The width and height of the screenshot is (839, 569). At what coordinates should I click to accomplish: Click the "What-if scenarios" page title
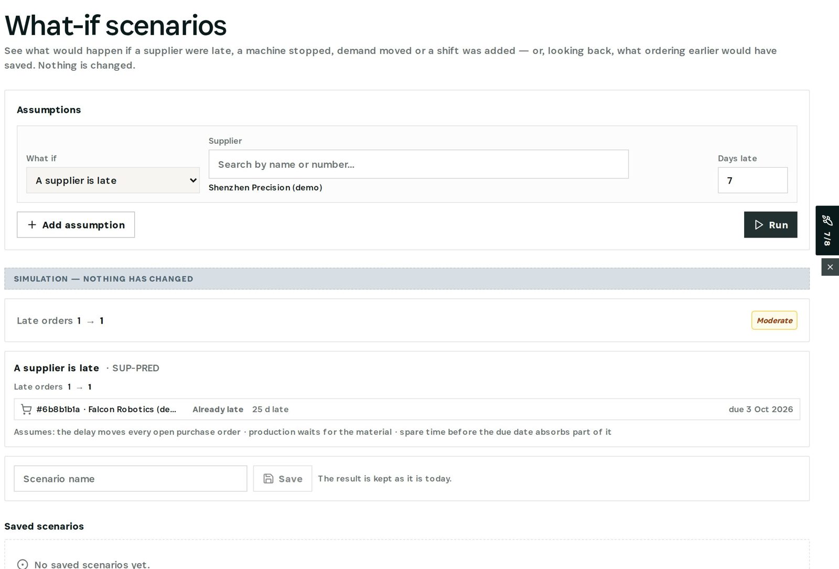tap(115, 25)
